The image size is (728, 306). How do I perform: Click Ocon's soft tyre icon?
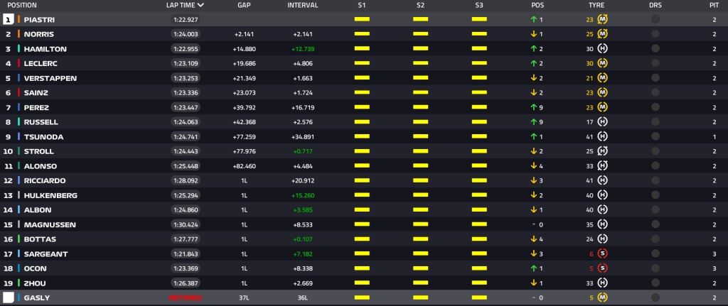point(603,268)
